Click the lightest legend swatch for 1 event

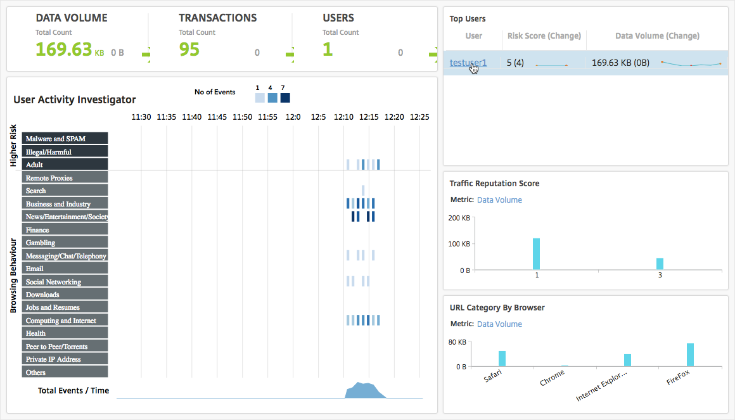[260, 98]
